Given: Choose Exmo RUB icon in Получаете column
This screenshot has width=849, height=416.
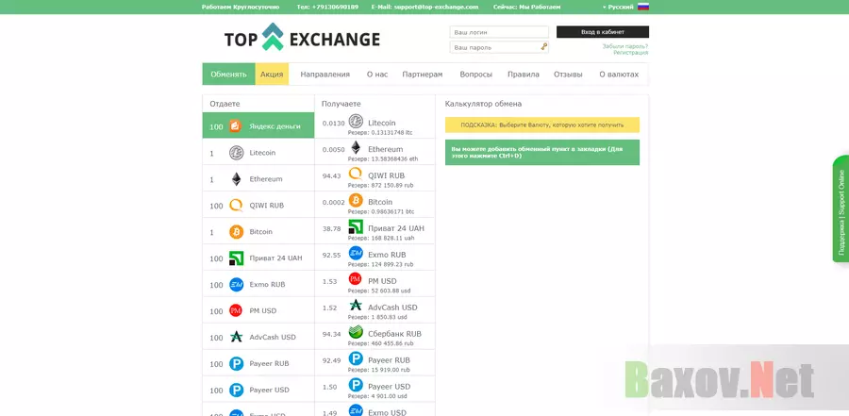Looking at the screenshot, I should (x=356, y=253).
